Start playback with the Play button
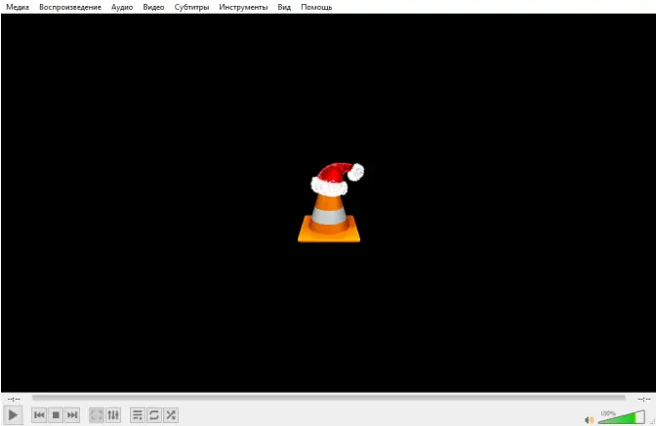Image resolution: width=656 pixels, height=426 pixels. pyautogui.click(x=13, y=415)
